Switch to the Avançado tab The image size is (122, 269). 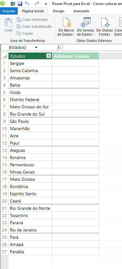click(81, 11)
